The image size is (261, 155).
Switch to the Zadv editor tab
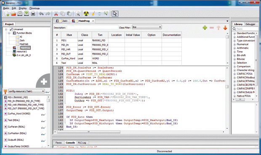(62, 21)
